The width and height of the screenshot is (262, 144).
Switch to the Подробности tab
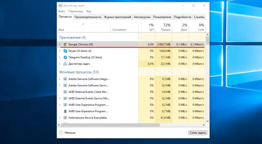(x=182, y=17)
